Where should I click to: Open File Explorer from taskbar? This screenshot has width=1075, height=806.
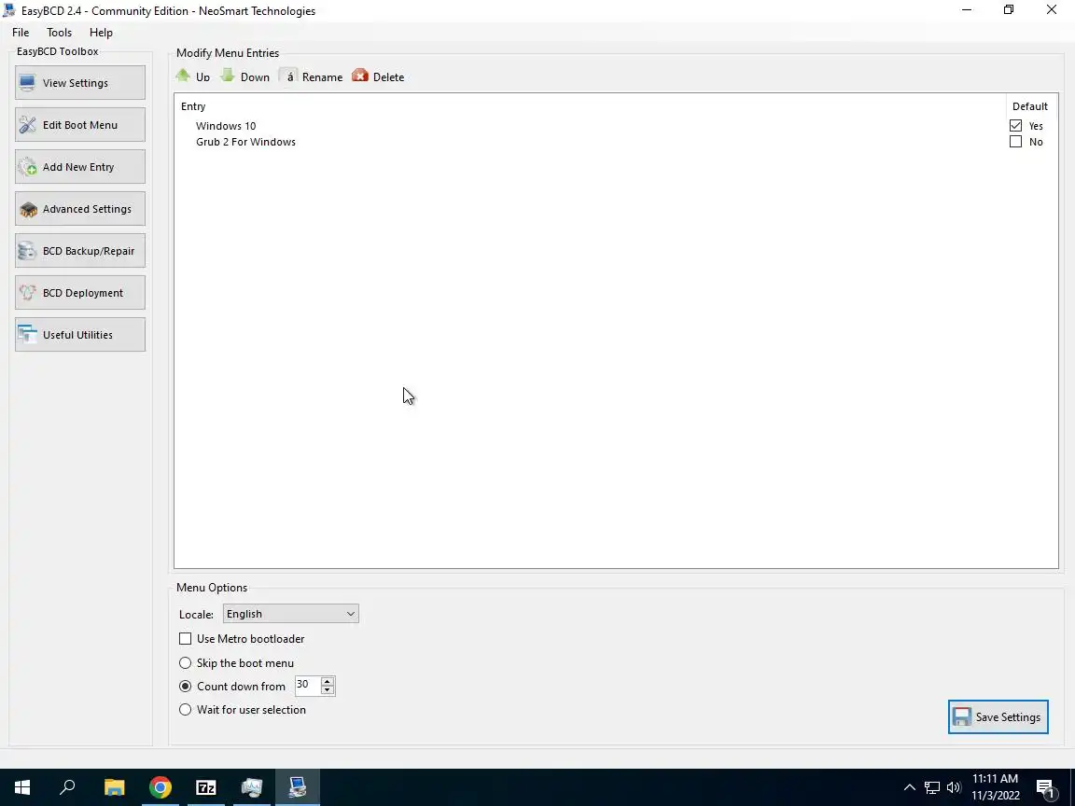pos(114,787)
